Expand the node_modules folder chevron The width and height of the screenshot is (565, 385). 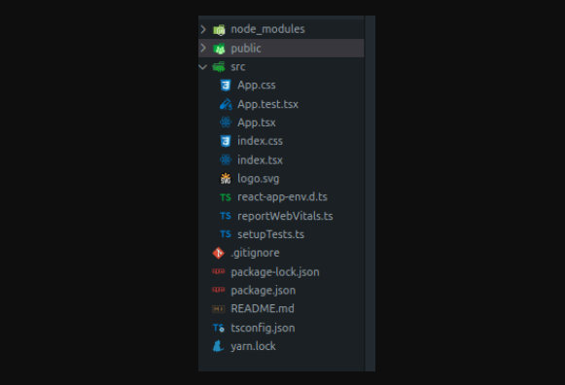(203, 29)
